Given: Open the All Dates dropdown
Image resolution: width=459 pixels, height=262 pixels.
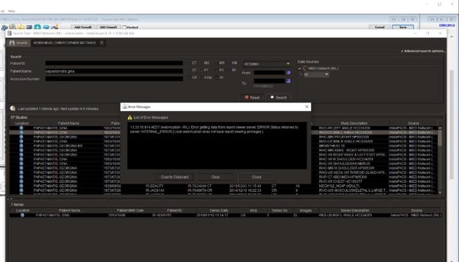Looking at the screenshot, I should click(266, 64).
